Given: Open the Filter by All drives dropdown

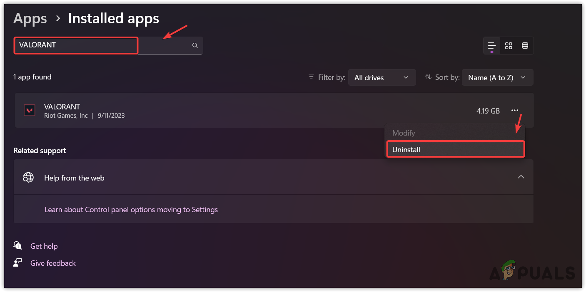Looking at the screenshot, I should point(382,77).
